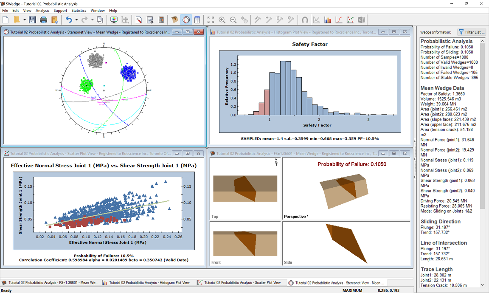The image size is (489, 293).
Task: Toggle the highlighted Stereonet View button
Action: click(x=186, y=20)
